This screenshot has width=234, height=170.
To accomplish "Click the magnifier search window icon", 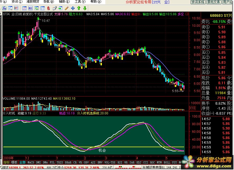I will coord(10,8).
